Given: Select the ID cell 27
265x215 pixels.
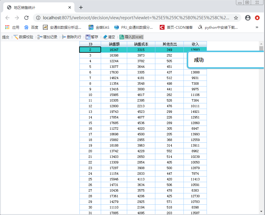Looking at the screenshot, I should (90, 190).
